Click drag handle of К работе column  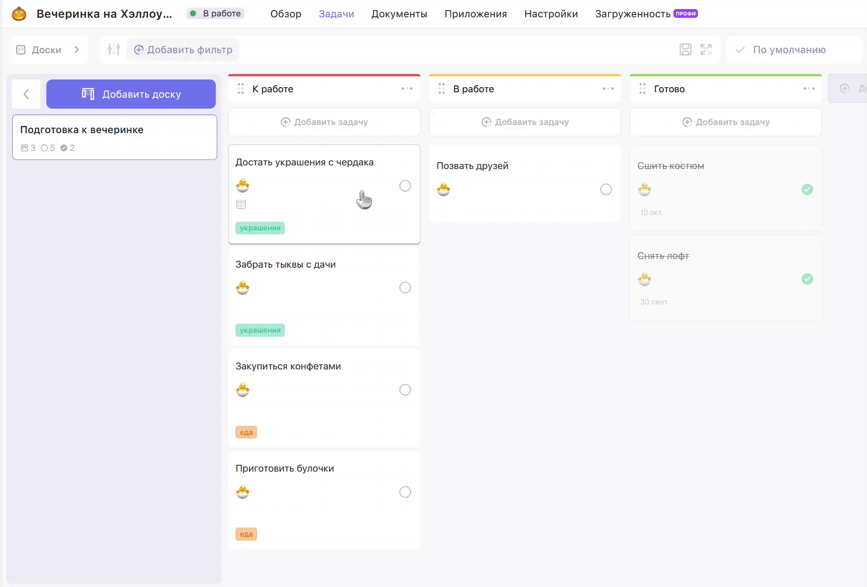[241, 89]
